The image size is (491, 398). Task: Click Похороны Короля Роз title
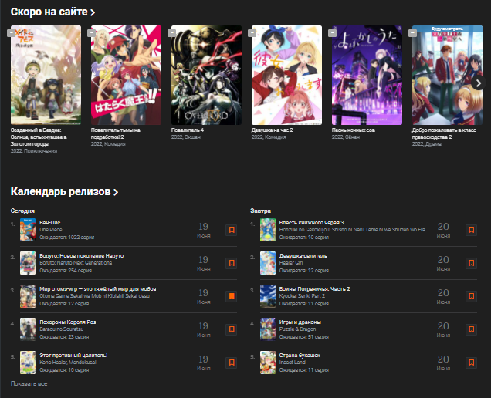coord(68,322)
